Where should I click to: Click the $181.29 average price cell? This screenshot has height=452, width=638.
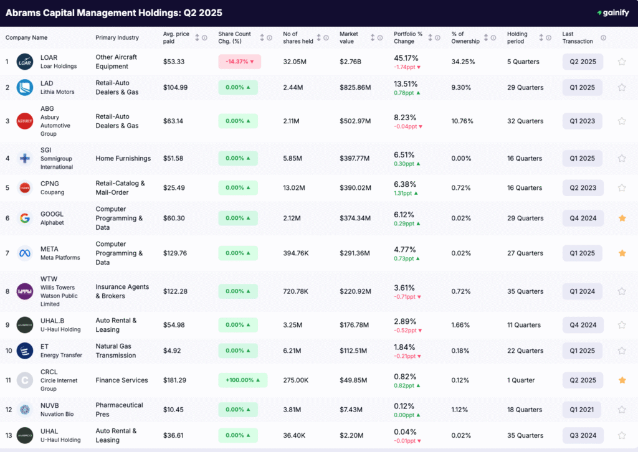(x=174, y=380)
